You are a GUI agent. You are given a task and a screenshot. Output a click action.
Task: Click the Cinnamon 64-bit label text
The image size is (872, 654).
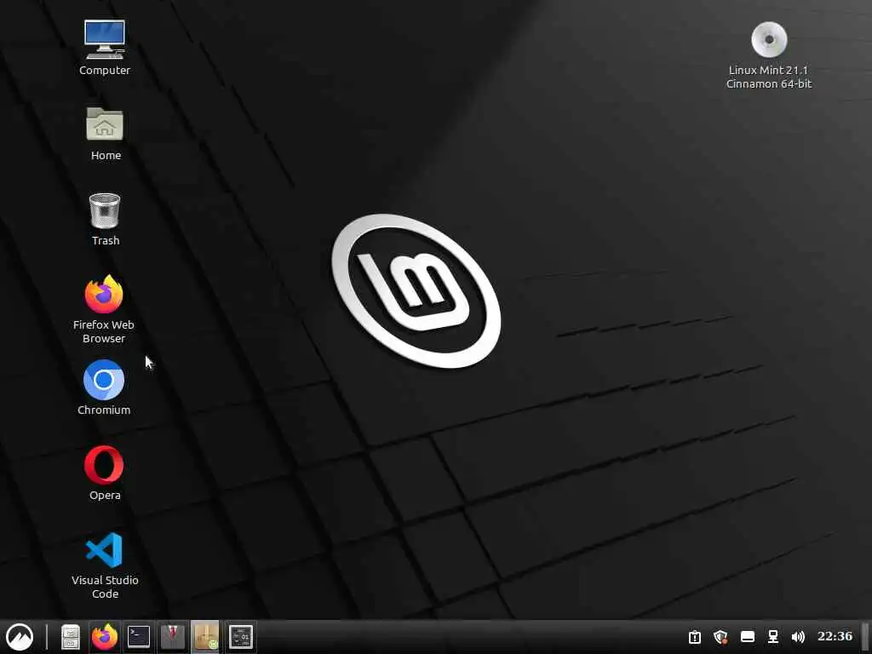tap(769, 84)
